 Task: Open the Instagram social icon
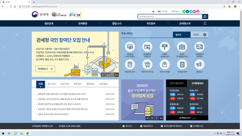coord(198,11)
